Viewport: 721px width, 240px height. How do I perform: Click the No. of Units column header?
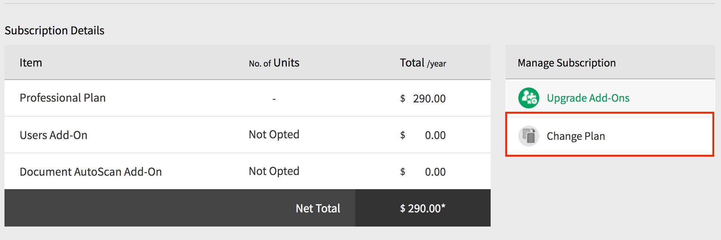274,63
